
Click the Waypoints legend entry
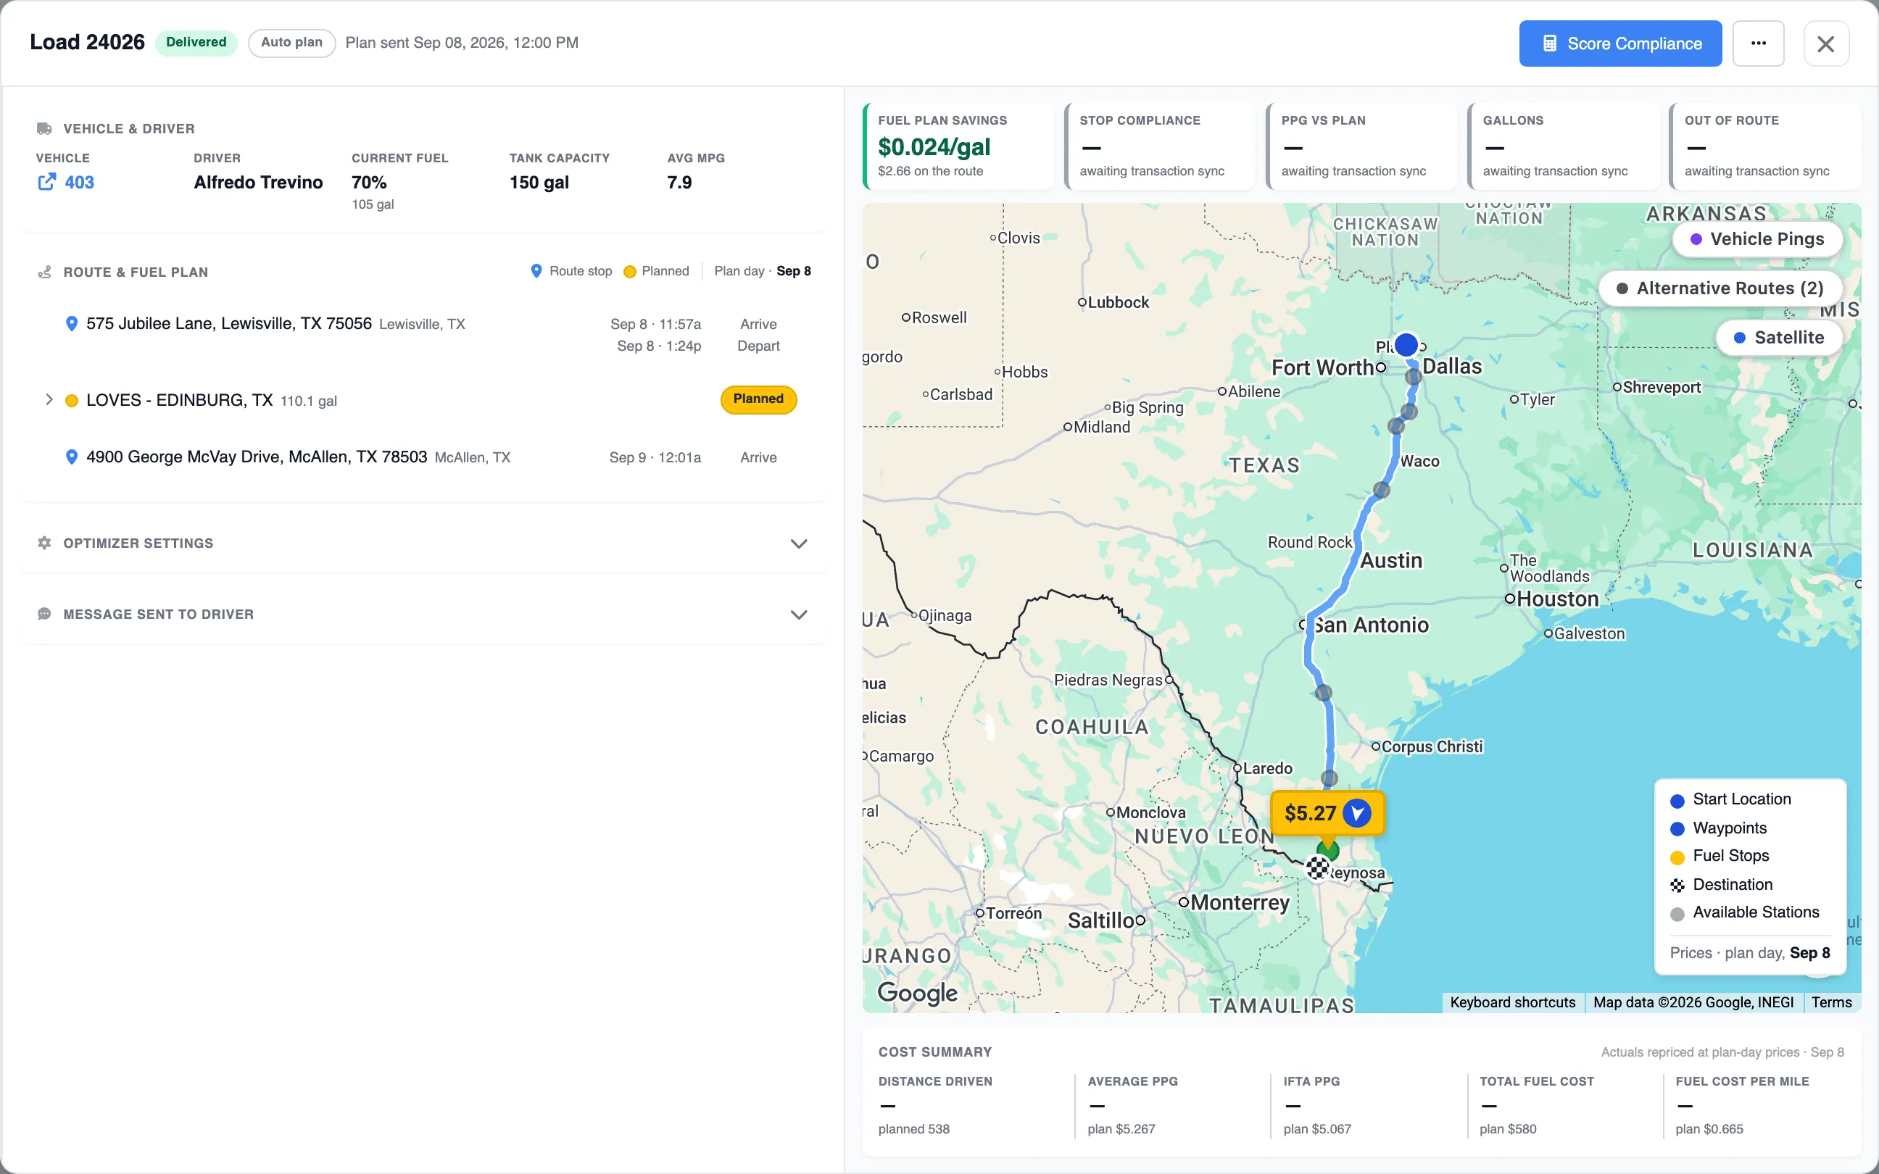click(x=1718, y=828)
